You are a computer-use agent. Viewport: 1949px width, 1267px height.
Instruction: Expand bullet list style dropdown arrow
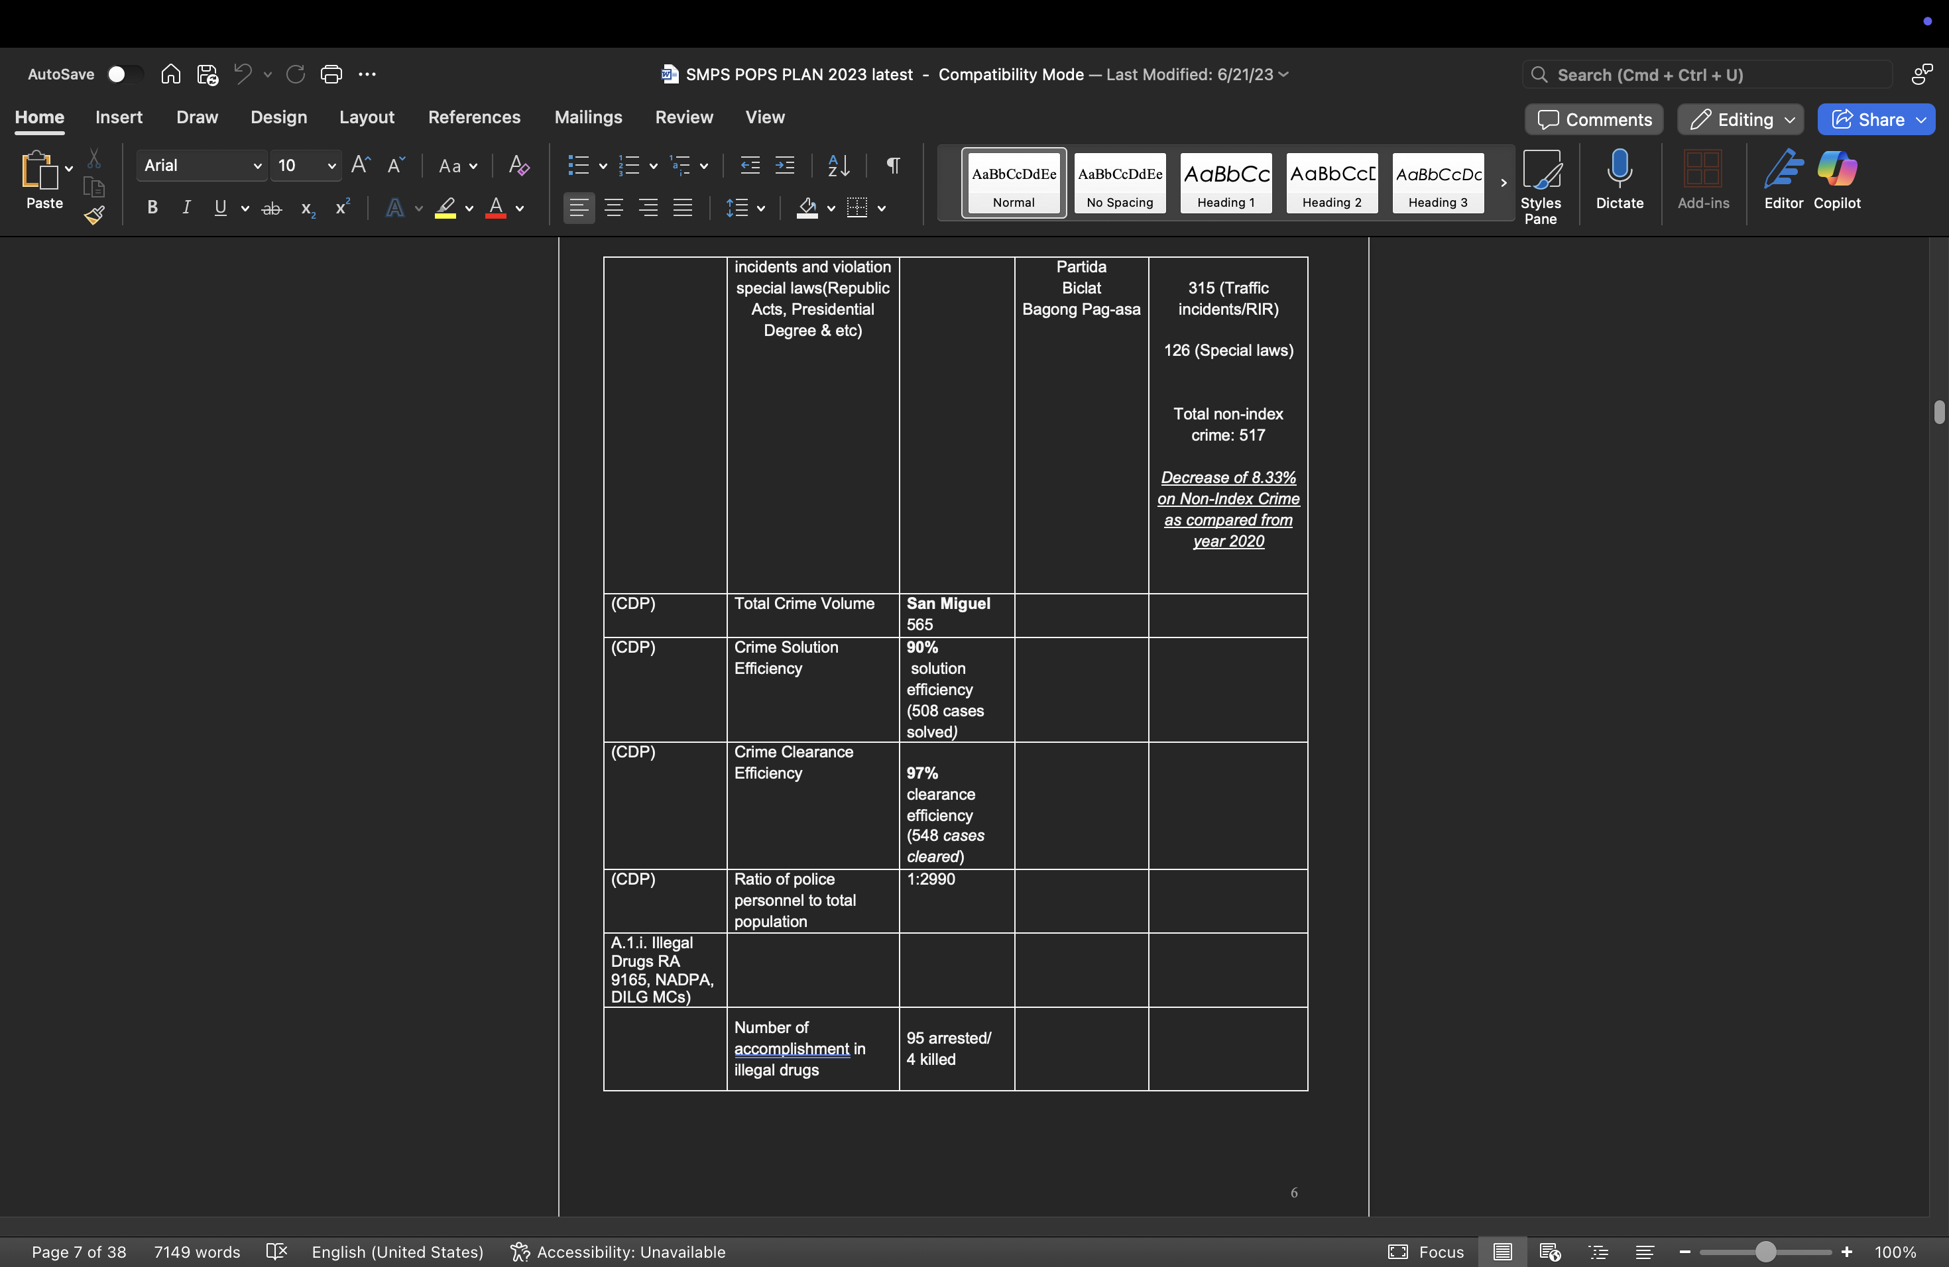[603, 166]
